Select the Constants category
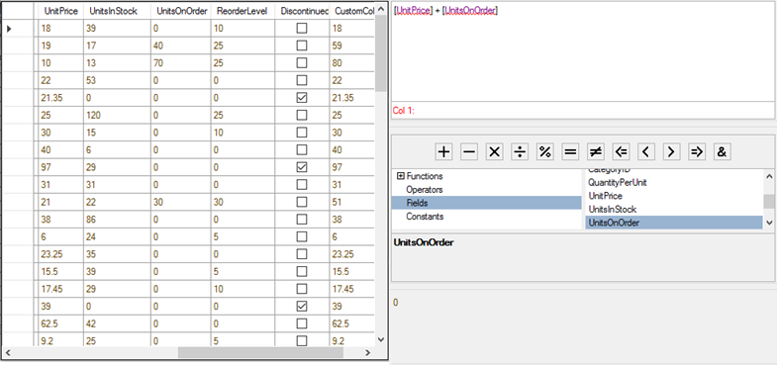 pos(425,217)
